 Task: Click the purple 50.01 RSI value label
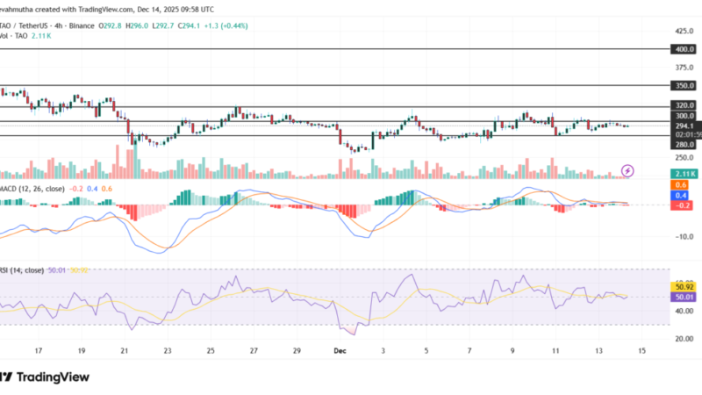point(684,297)
